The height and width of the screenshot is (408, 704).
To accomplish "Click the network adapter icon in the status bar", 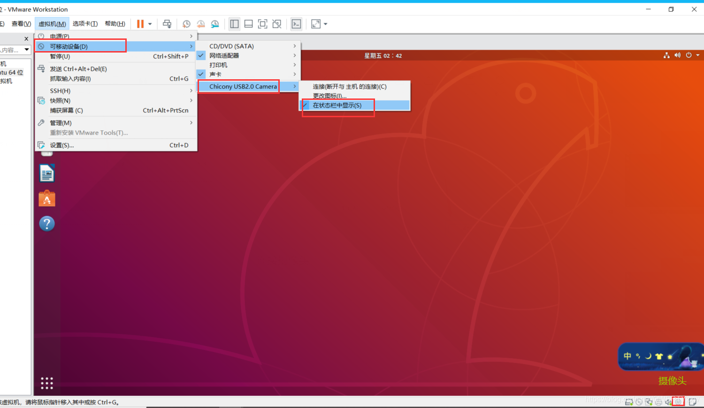I will pyautogui.click(x=649, y=402).
